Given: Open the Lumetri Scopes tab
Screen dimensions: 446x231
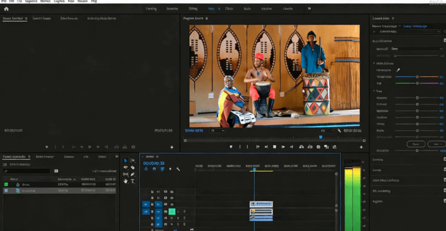Looking at the screenshot, I should click(x=42, y=18).
